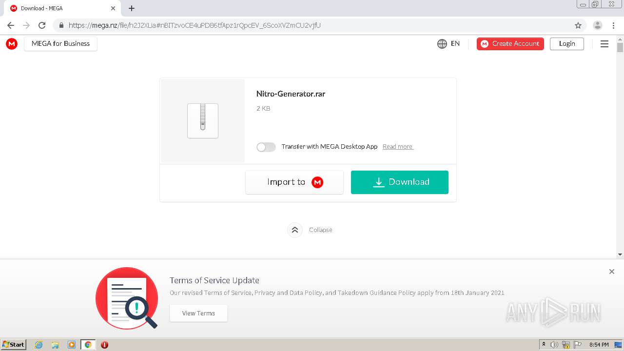This screenshot has height=351, width=624.
Task: Click Import to MEGA button
Action: (x=294, y=182)
